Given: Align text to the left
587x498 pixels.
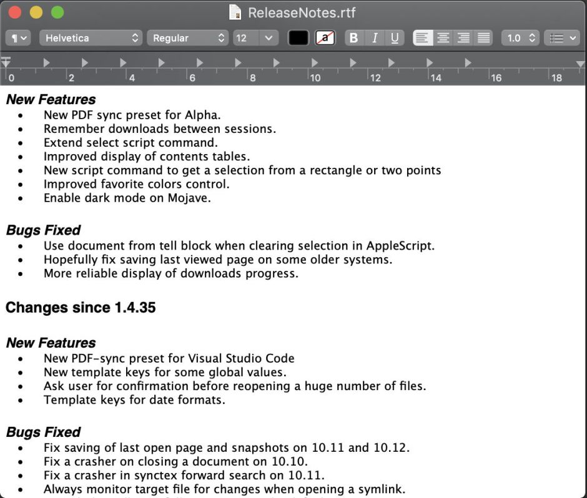Looking at the screenshot, I should (x=423, y=38).
